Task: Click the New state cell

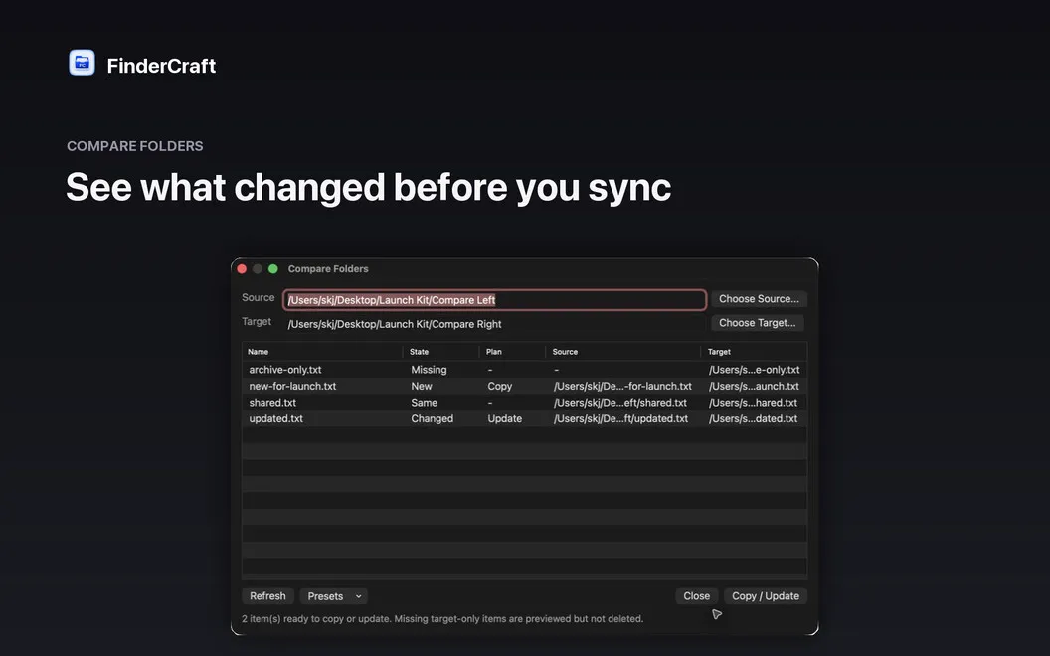Action: pyautogui.click(x=422, y=386)
